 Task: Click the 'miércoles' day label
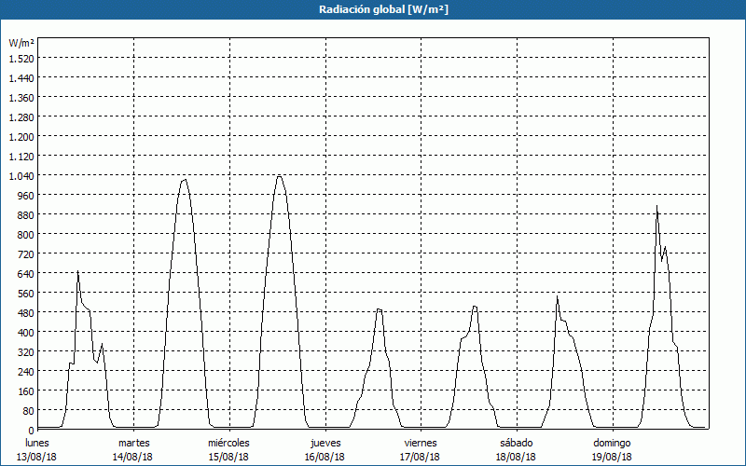[x=228, y=443]
